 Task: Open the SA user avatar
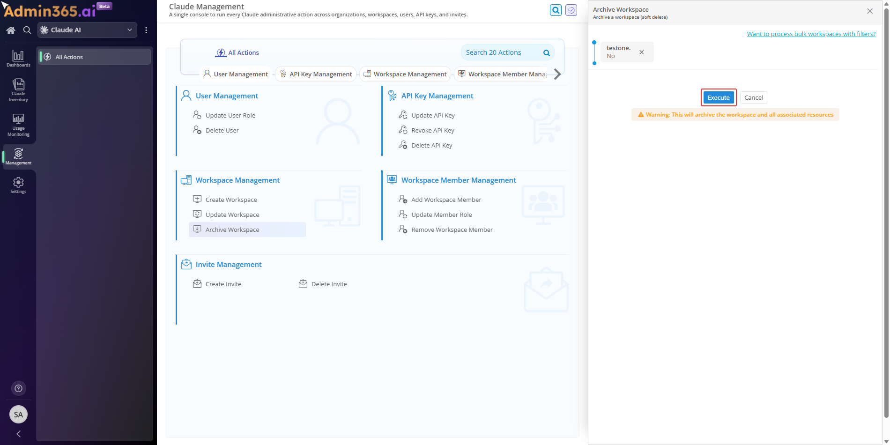(18, 415)
